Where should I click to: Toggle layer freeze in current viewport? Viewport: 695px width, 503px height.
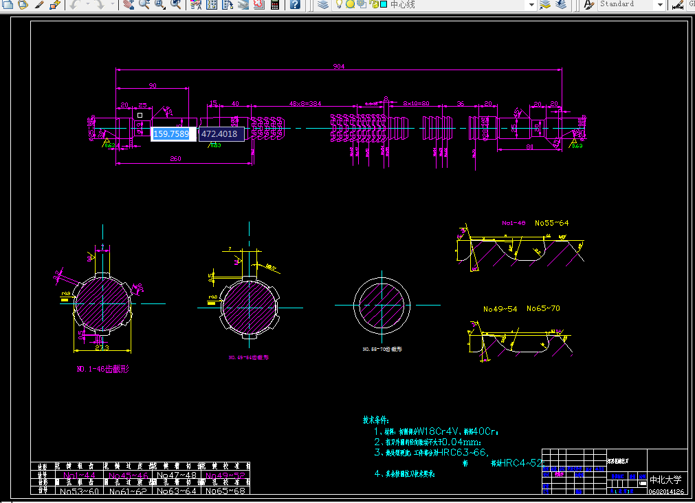362,4
